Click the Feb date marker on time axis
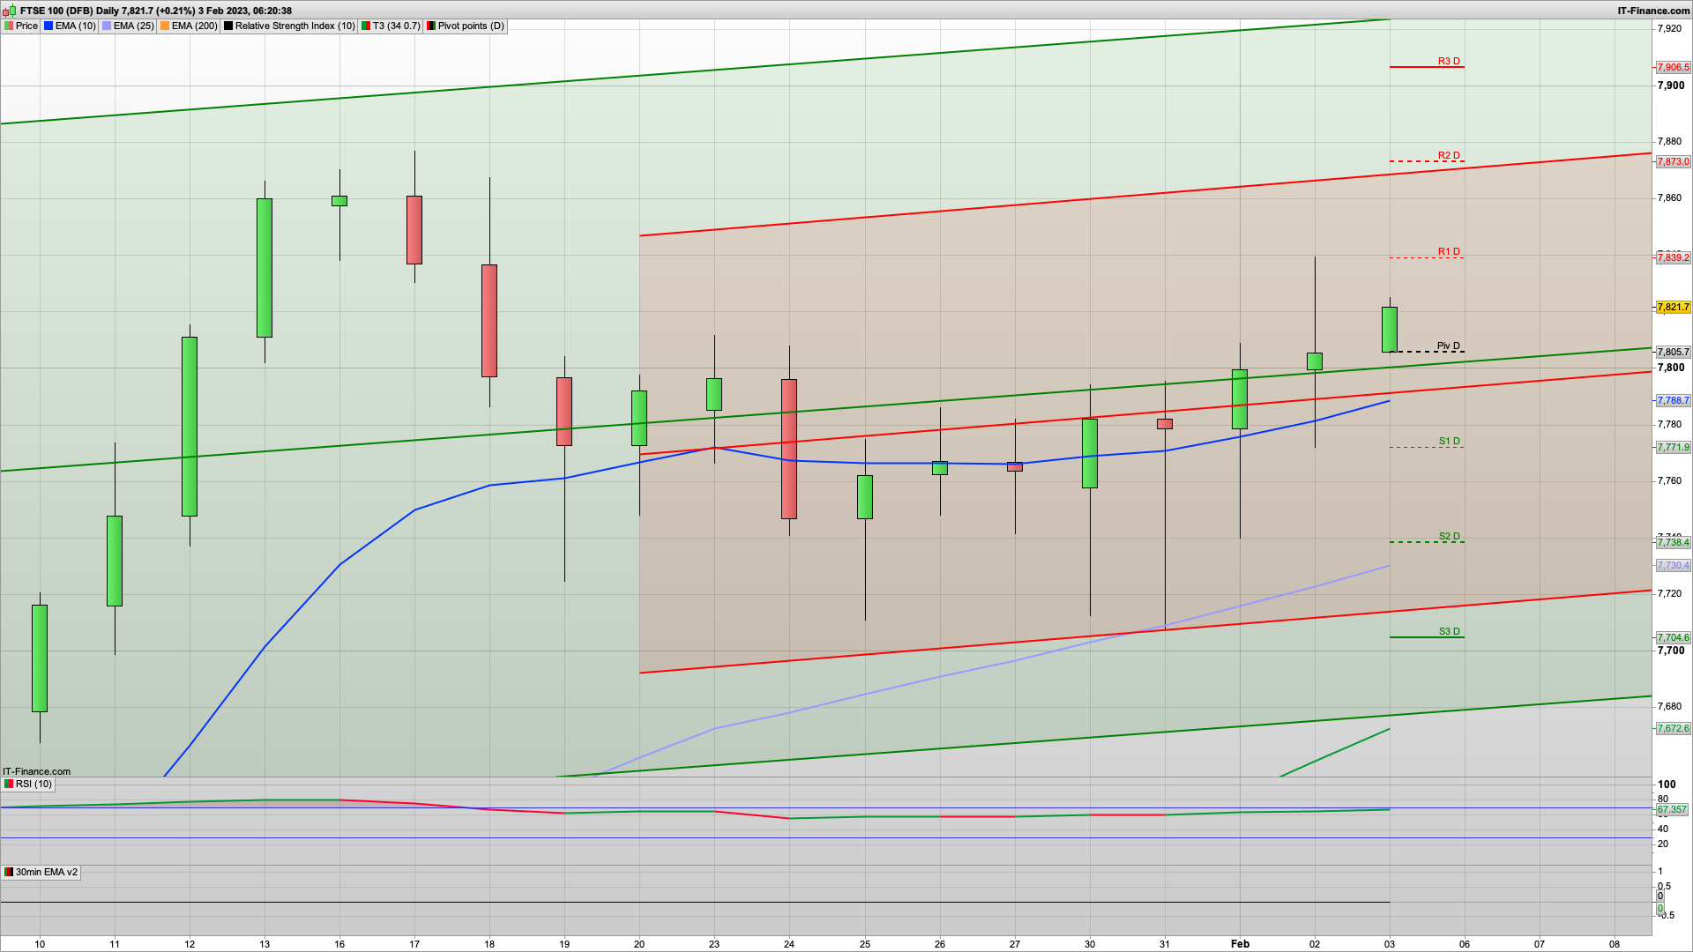The image size is (1693, 952). click(x=1240, y=943)
